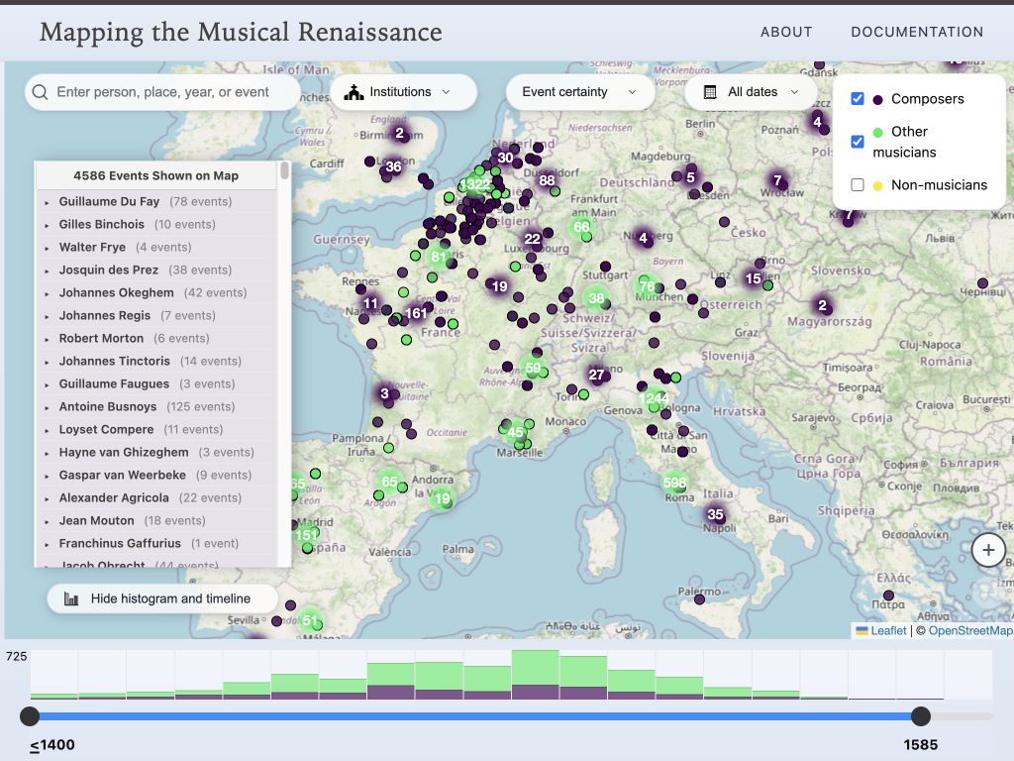The width and height of the screenshot is (1014, 761).
Task: Select Gaspar van Weerbeke in the list
Action: coord(122,475)
